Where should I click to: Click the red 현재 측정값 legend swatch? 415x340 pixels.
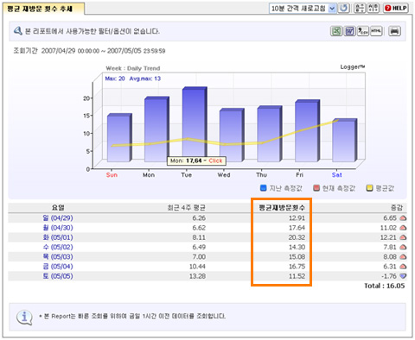pyautogui.click(x=316, y=188)
